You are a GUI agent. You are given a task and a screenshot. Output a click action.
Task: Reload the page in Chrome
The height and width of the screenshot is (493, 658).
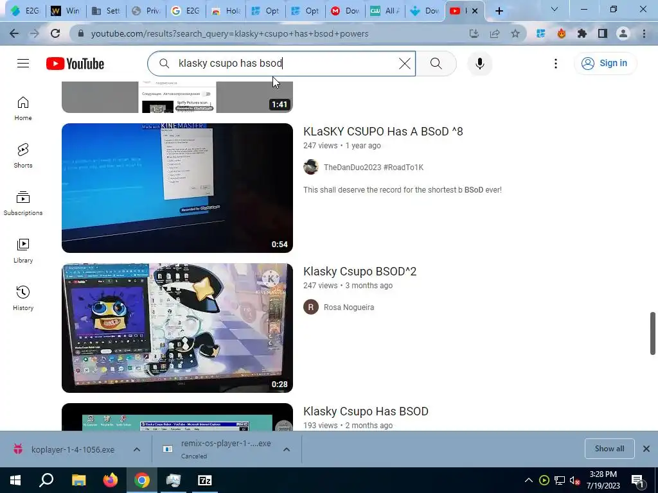tap(55, 33)
